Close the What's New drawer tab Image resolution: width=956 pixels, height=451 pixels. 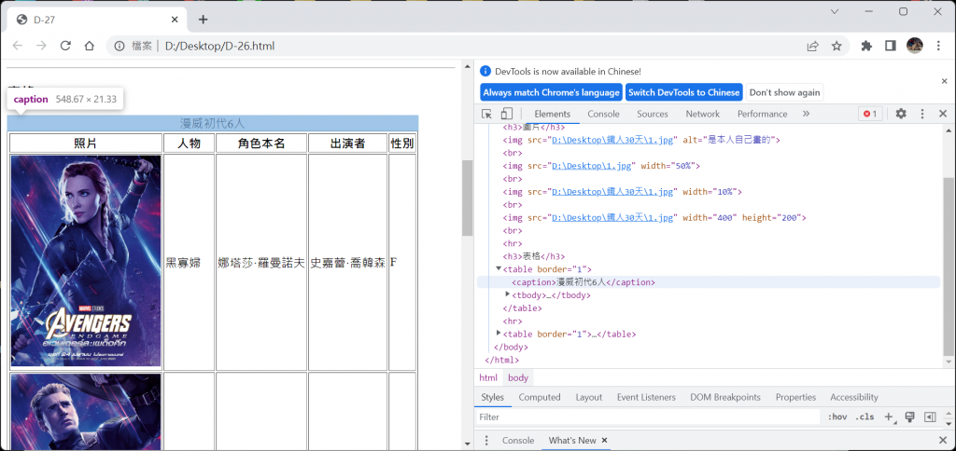coord(604,440)
